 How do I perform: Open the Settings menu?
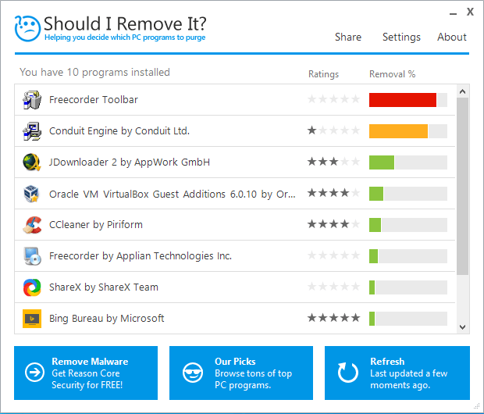point(401,37)
